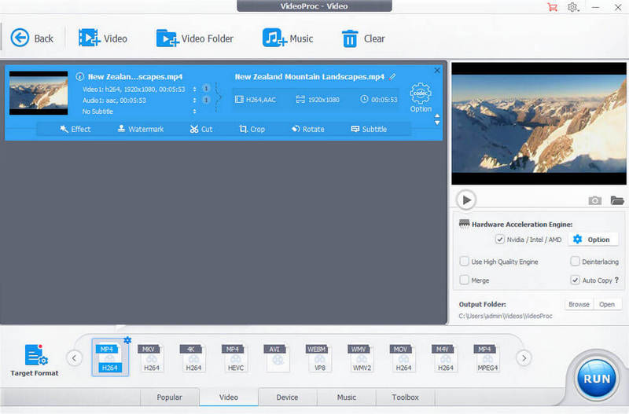This screenshot has width=629, height=414.
Task: Show previous formats with left arrow
Action: point(74,358)
